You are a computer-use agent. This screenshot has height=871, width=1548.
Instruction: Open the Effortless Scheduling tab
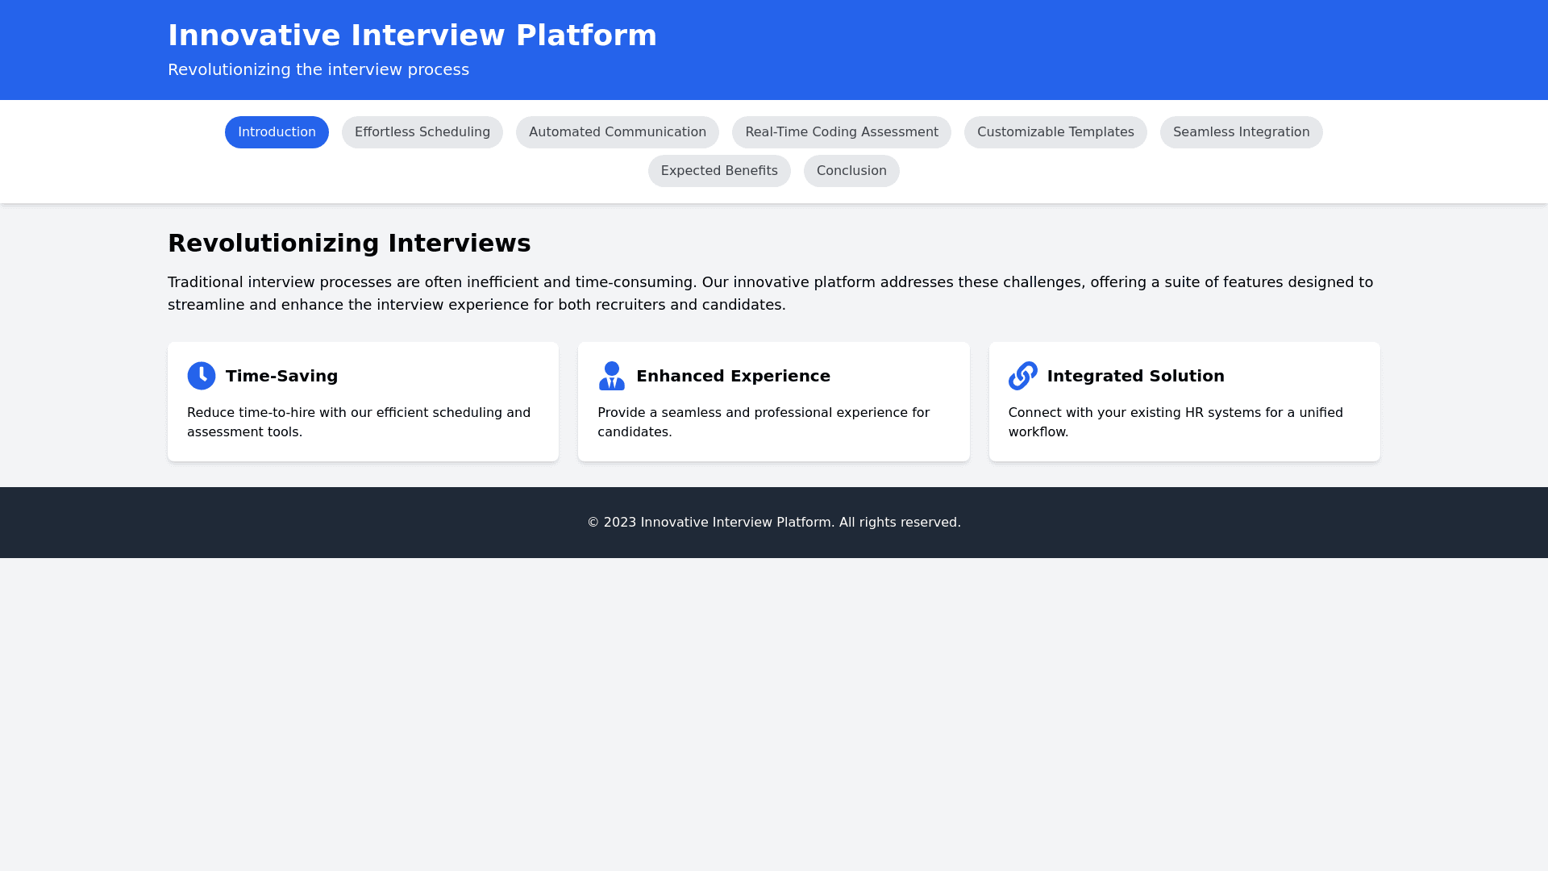pyautogui.click(x=422, y=132)
